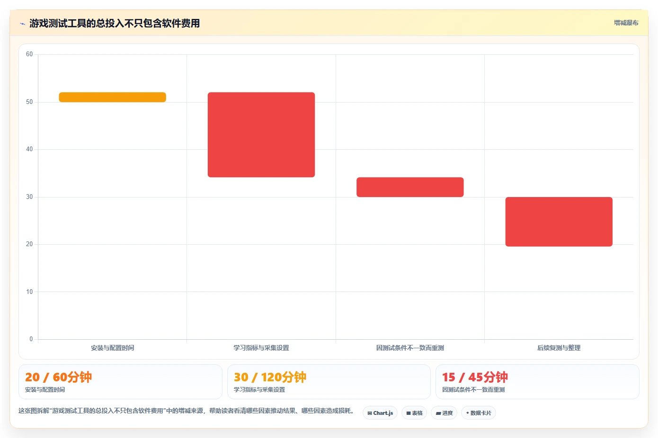The width and height of the screenshot is (658, 438).
Task: Click the 进度 tag icon
Action: pos(438,413)
